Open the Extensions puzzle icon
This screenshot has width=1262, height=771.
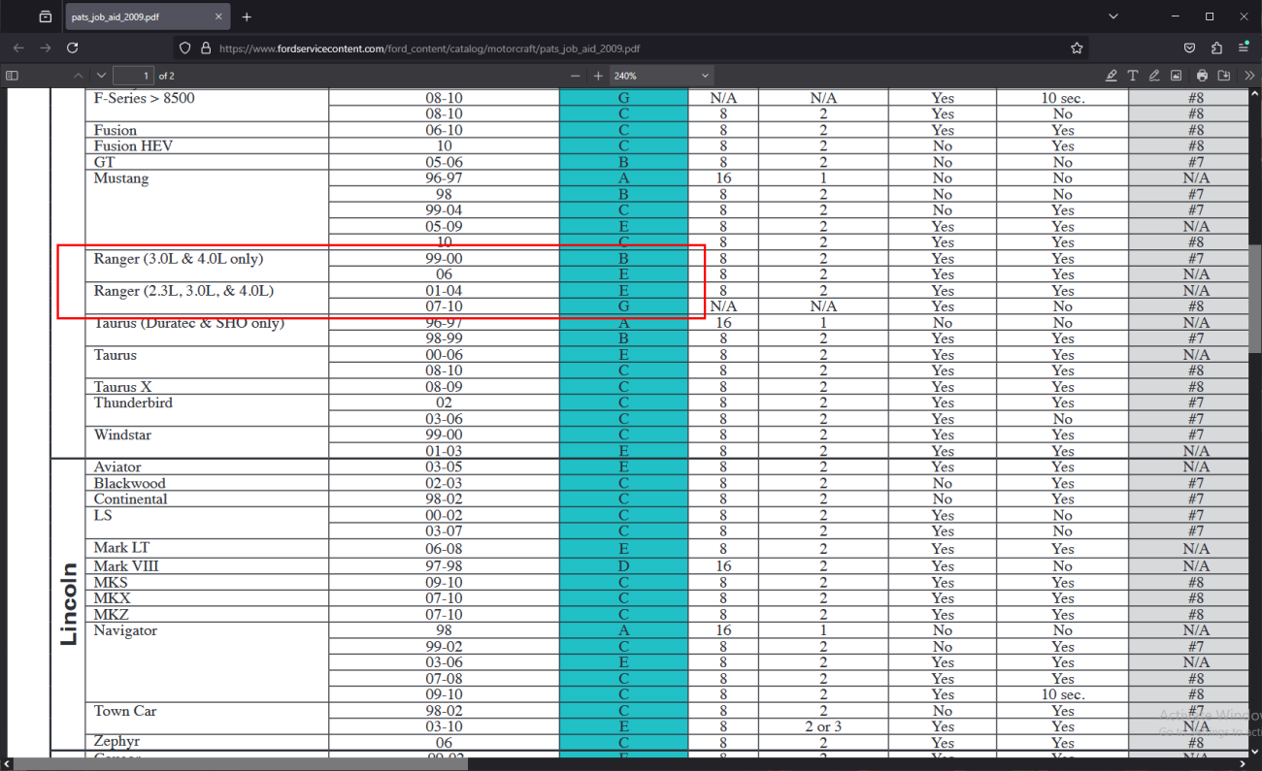(1216, 48)
